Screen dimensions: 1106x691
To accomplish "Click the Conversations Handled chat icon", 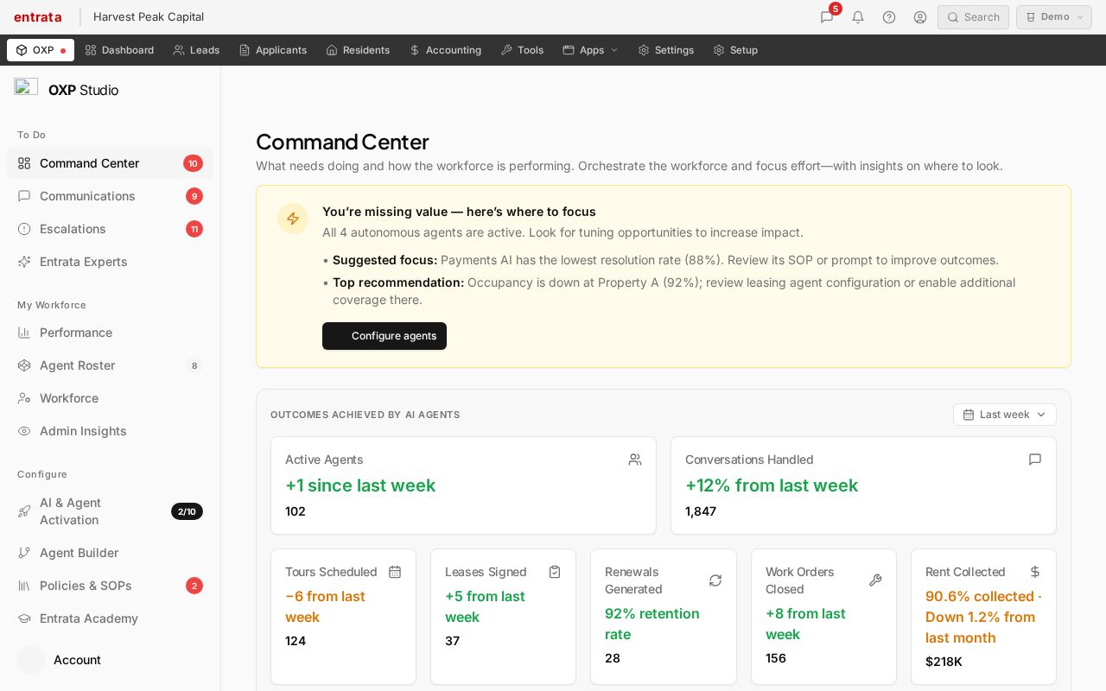I will [1035, 460].
